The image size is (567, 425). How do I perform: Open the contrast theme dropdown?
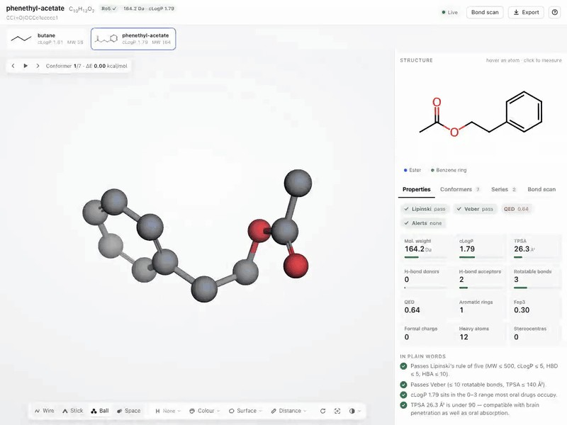355,411
